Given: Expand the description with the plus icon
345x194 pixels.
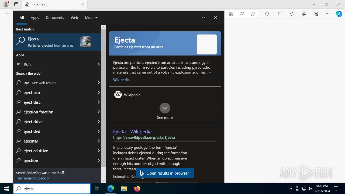Looking at the screenshot, I should point(210,72).
